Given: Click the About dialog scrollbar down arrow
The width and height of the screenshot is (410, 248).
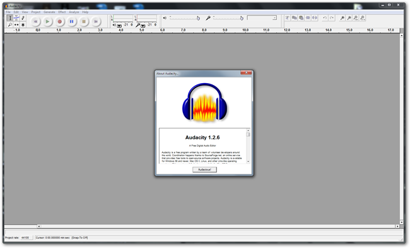Looking at the screenshot, I should [248, 162].
